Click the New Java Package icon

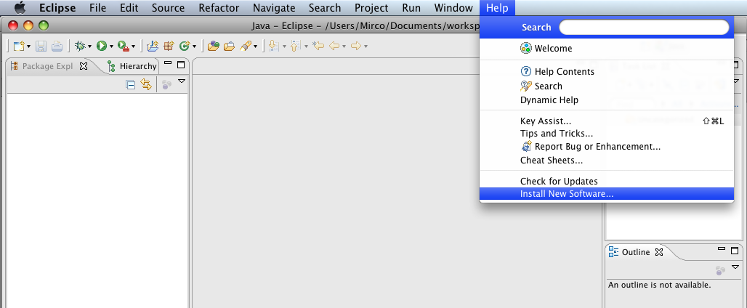169,46
